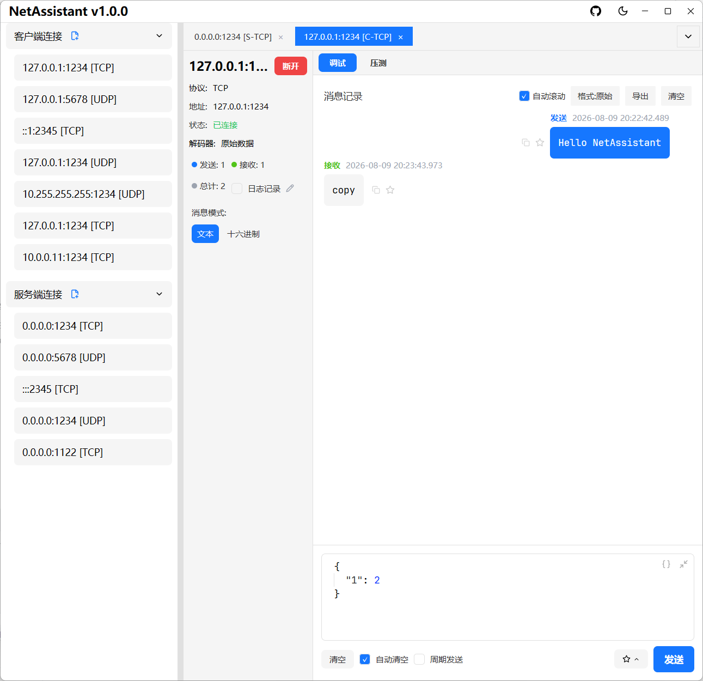The image size is (703, 681).
Task: Open client 127.0.0.1:5678 [UDP]
Action: point(93,99)
